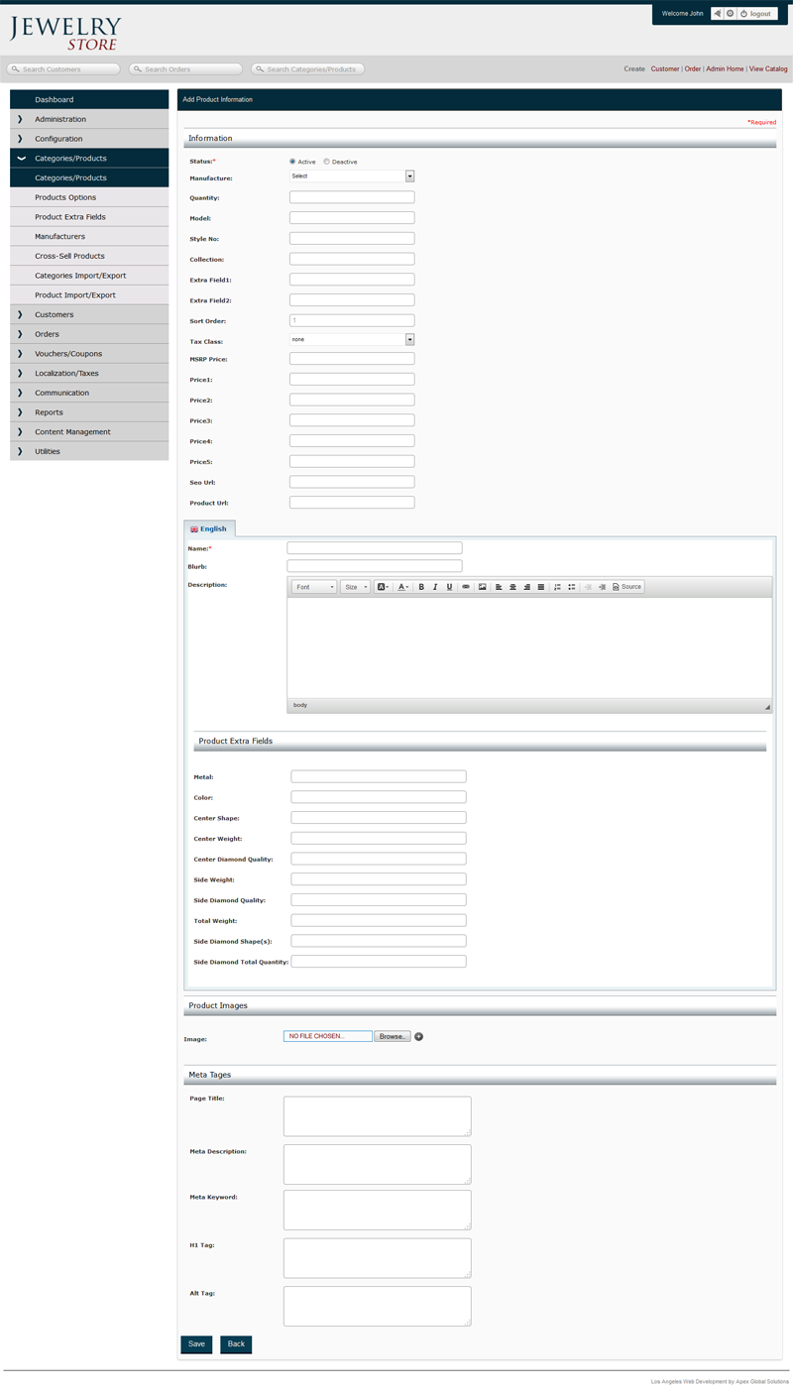This screenshot has width=793, height=1393.
Task: Increase indent in description editor
Action: click(602, 587)
